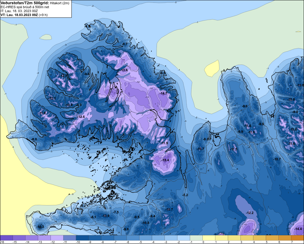Click the -16 legend scale label

2,242
